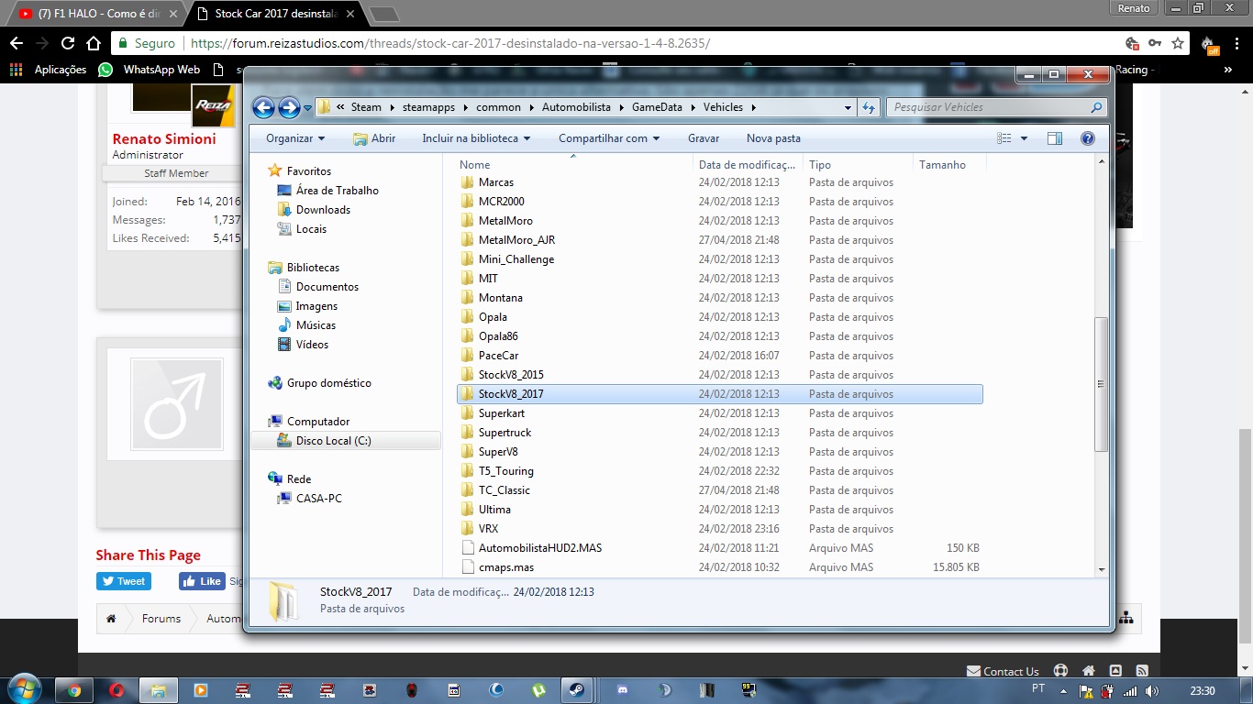Image resolution: width=1253 pixels, height=704 pixels.
Task: Click volume icon in system tray
Action: click(1152, 691)
